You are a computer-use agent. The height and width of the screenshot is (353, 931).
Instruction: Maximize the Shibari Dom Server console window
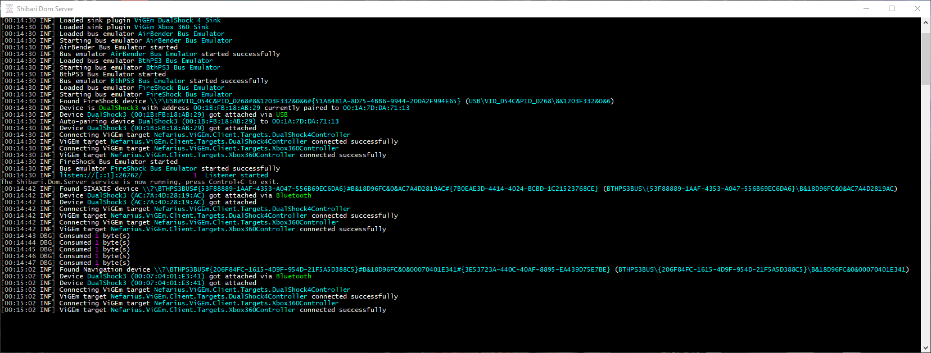[892, 8]
